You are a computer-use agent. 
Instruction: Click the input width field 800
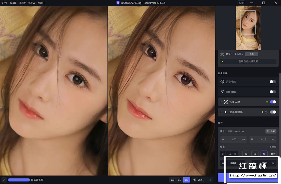(x=234, y=139)
